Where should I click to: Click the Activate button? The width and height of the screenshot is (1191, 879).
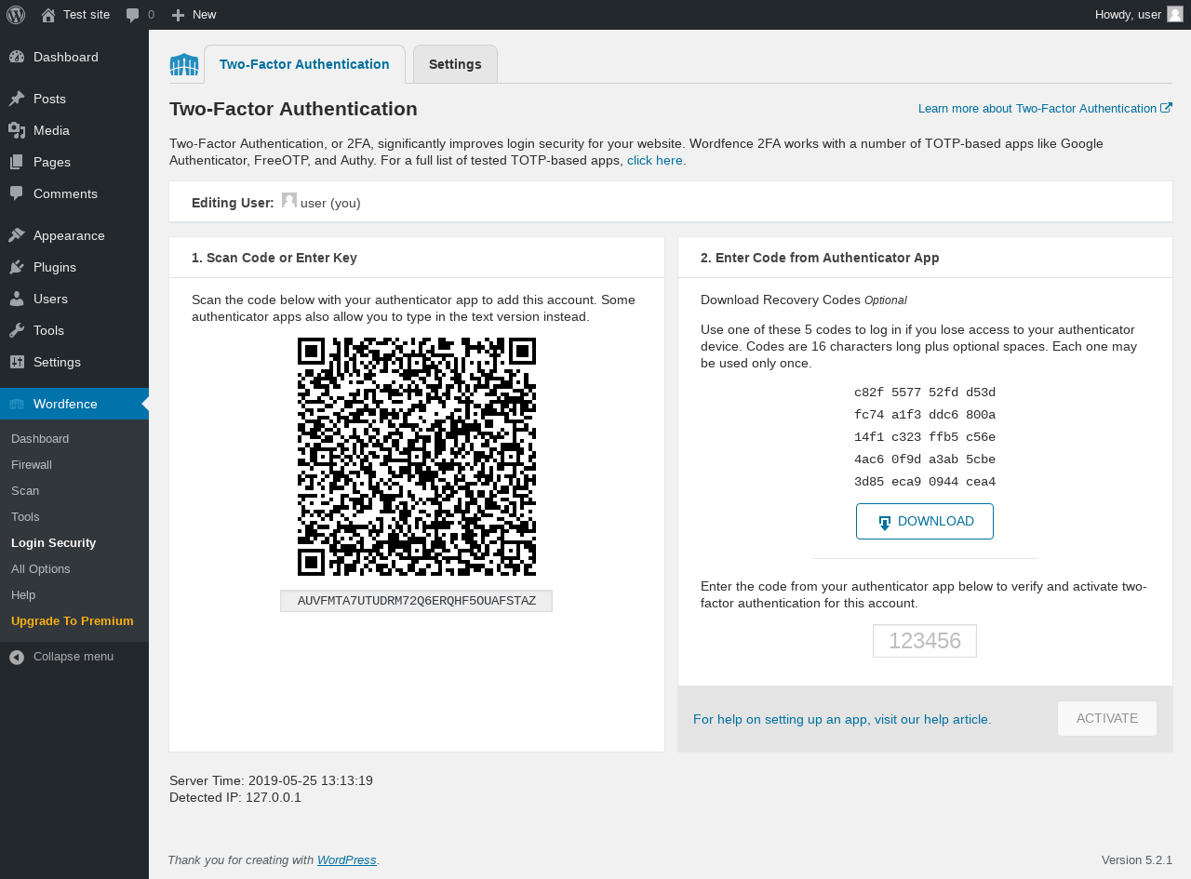click(x=1107, y=719)
